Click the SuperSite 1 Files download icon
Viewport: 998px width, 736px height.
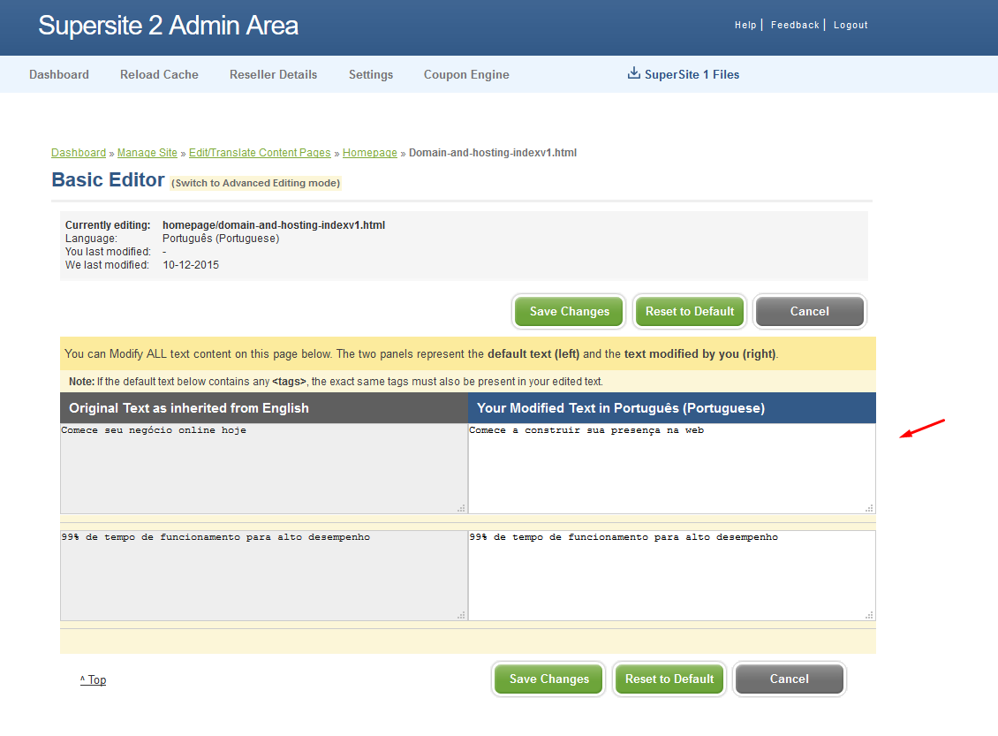coord(633,73)
